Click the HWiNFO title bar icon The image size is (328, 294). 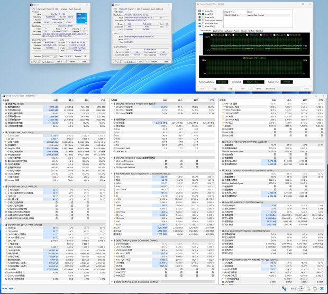(x=3, y=96)
